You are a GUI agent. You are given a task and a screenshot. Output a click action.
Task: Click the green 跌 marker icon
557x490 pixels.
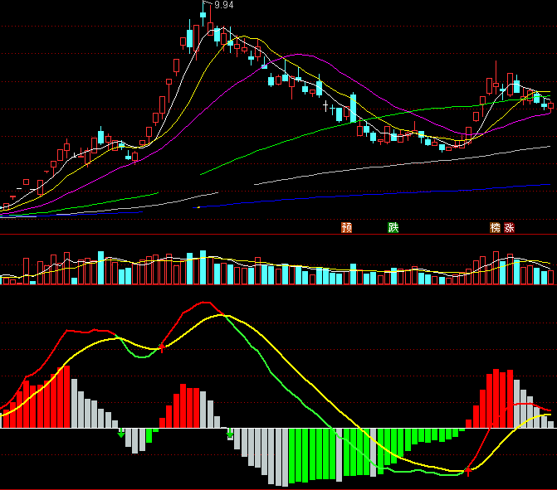393,227
